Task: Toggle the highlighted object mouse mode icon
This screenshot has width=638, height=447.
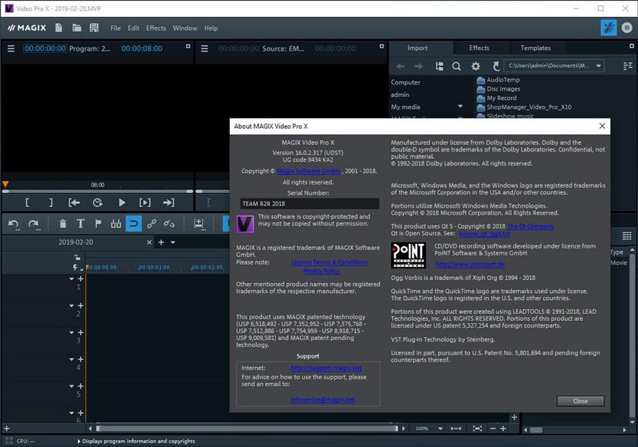Action: click(132, 223)
